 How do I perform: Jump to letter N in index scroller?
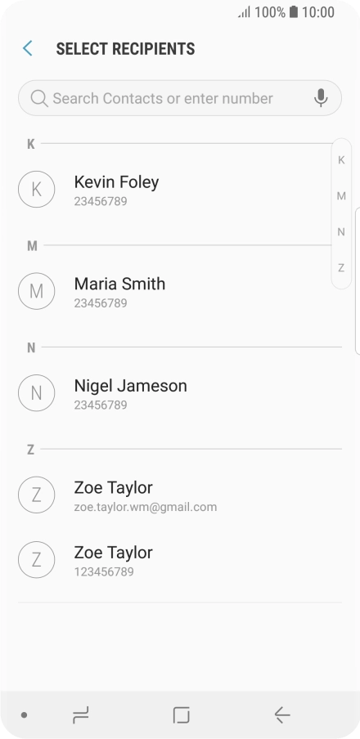point(341,232)
